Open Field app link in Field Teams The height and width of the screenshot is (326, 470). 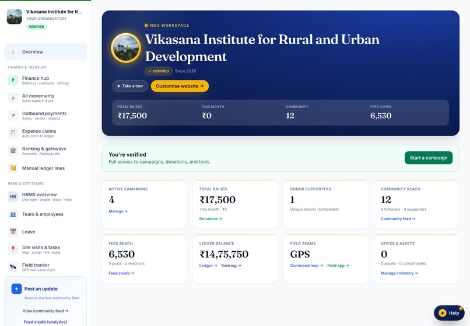[x=338, y=265]
